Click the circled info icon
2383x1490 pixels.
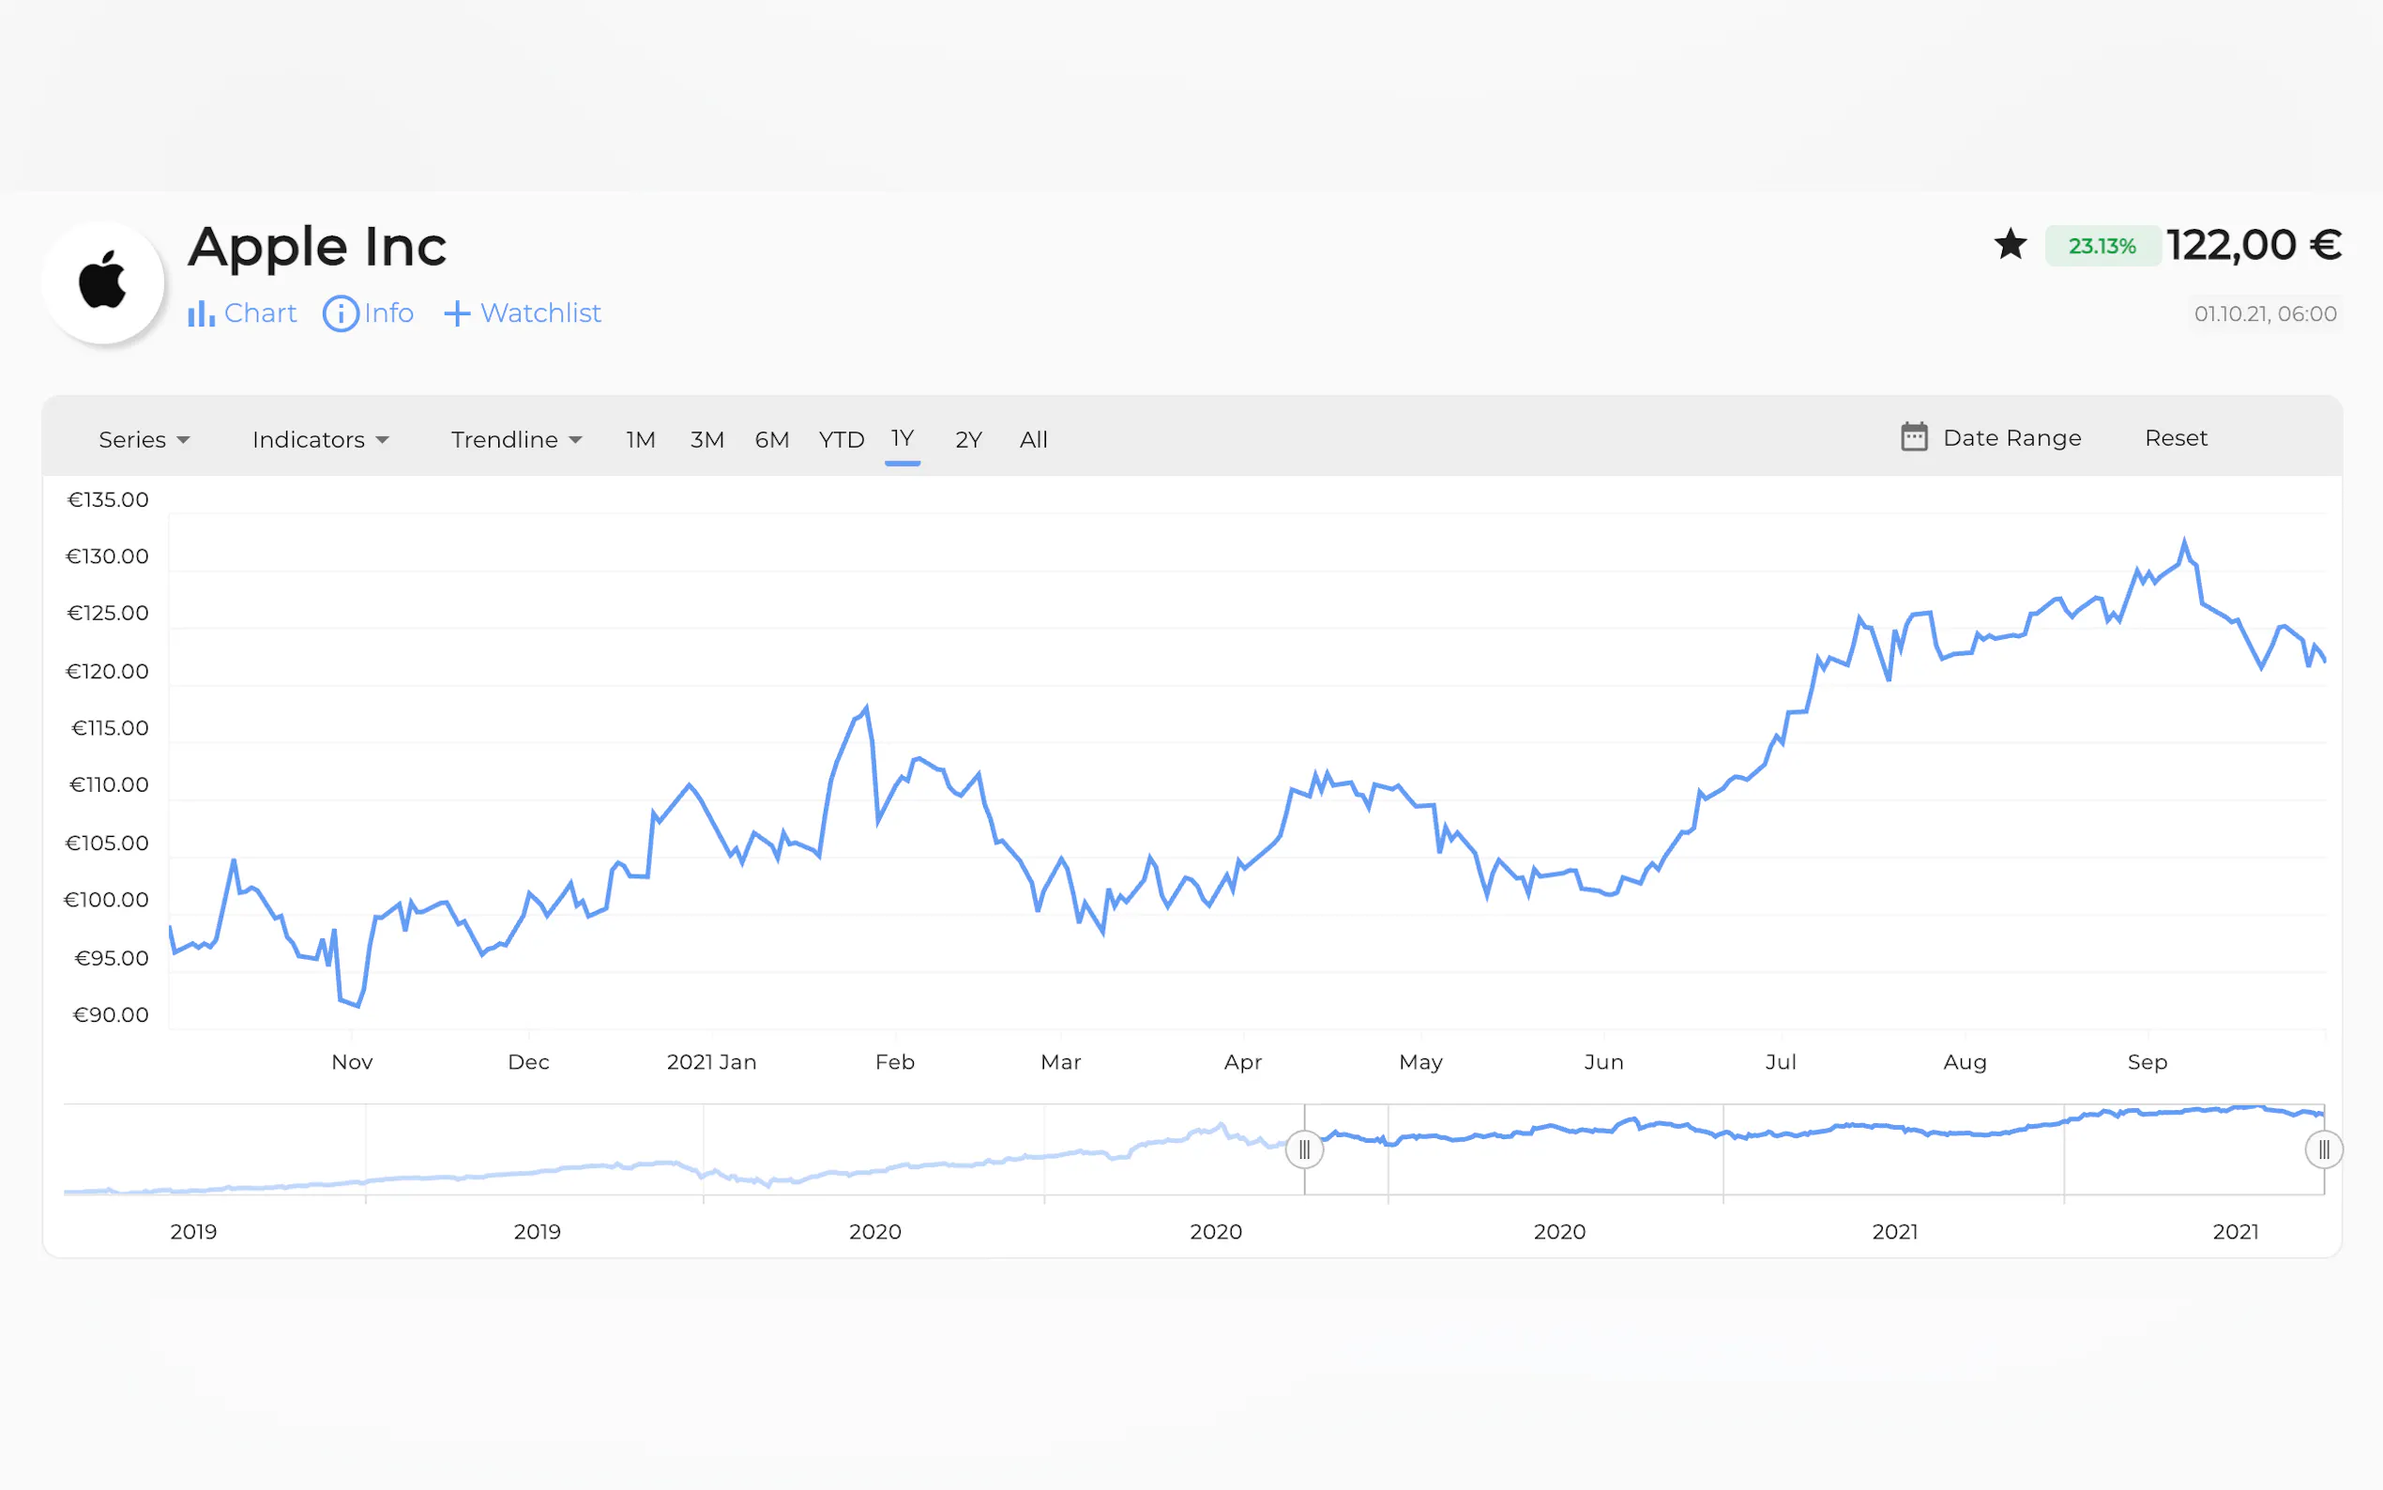(x=341, y=313)
